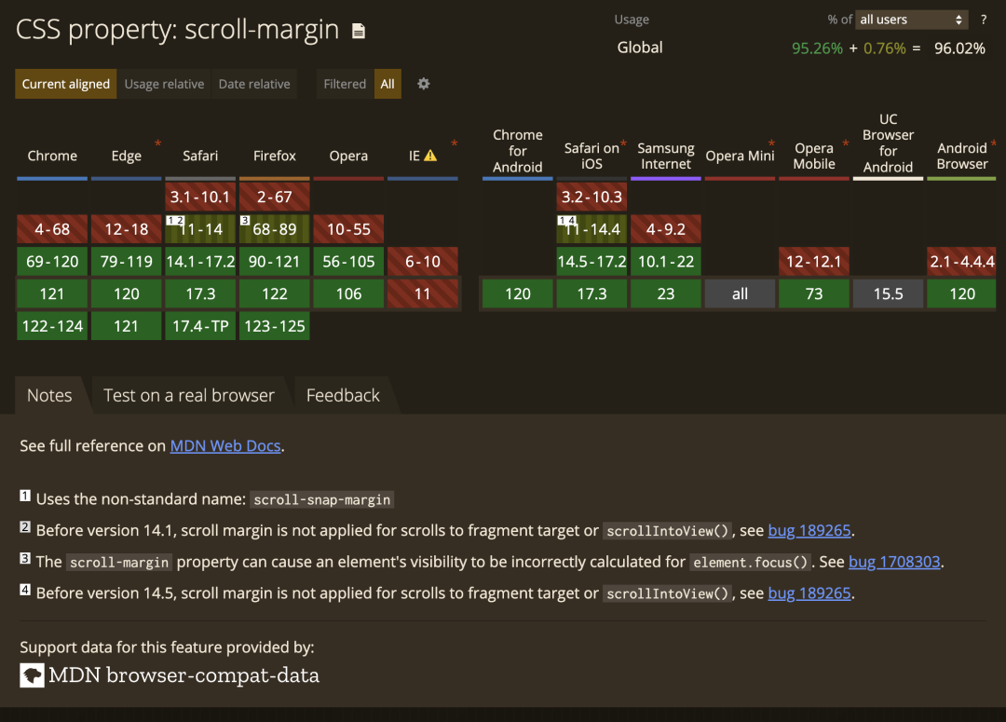Choose the All browsers option

point(387,84)
